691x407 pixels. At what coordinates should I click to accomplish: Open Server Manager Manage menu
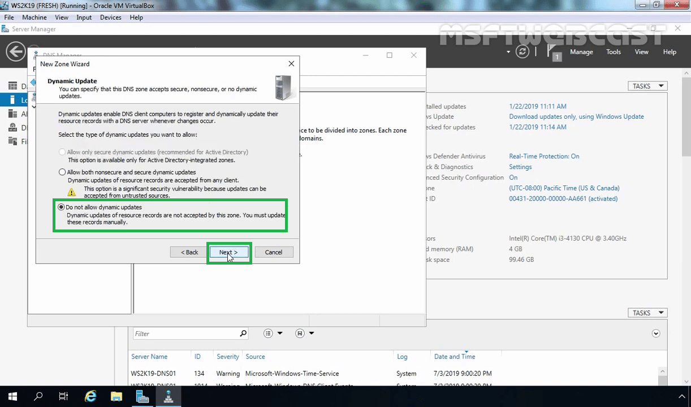pos(581,52)
